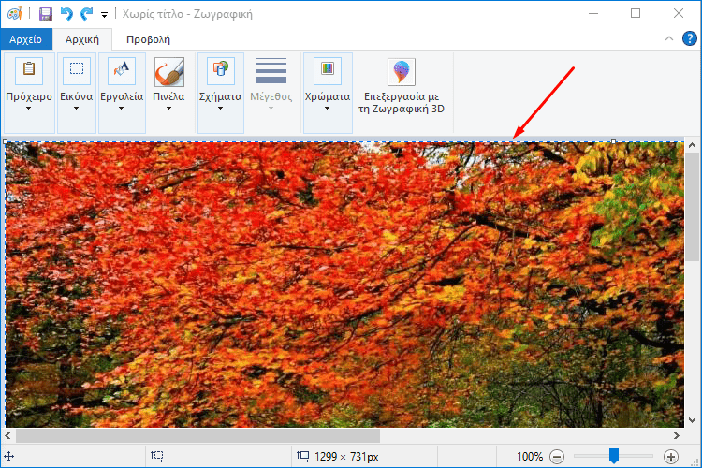This screenshot has height=468, width=702.
Task: Expand the Σχήματα dropdown arrow
Action: pyautogui.click(x=220, y=108)
